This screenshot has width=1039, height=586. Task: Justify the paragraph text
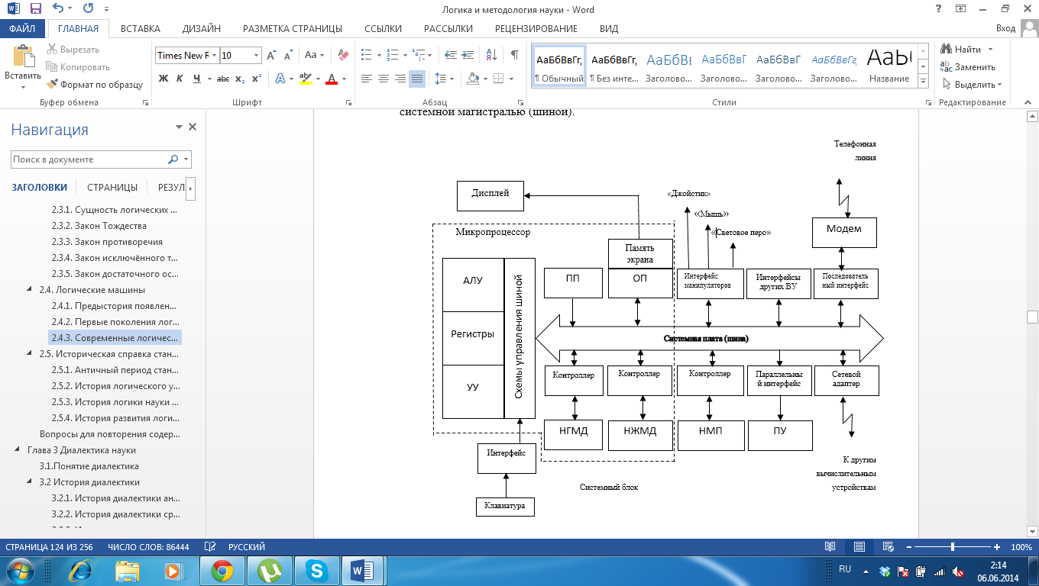(417, 79)
